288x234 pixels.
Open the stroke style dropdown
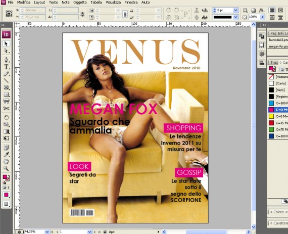[x=235, y=17]
